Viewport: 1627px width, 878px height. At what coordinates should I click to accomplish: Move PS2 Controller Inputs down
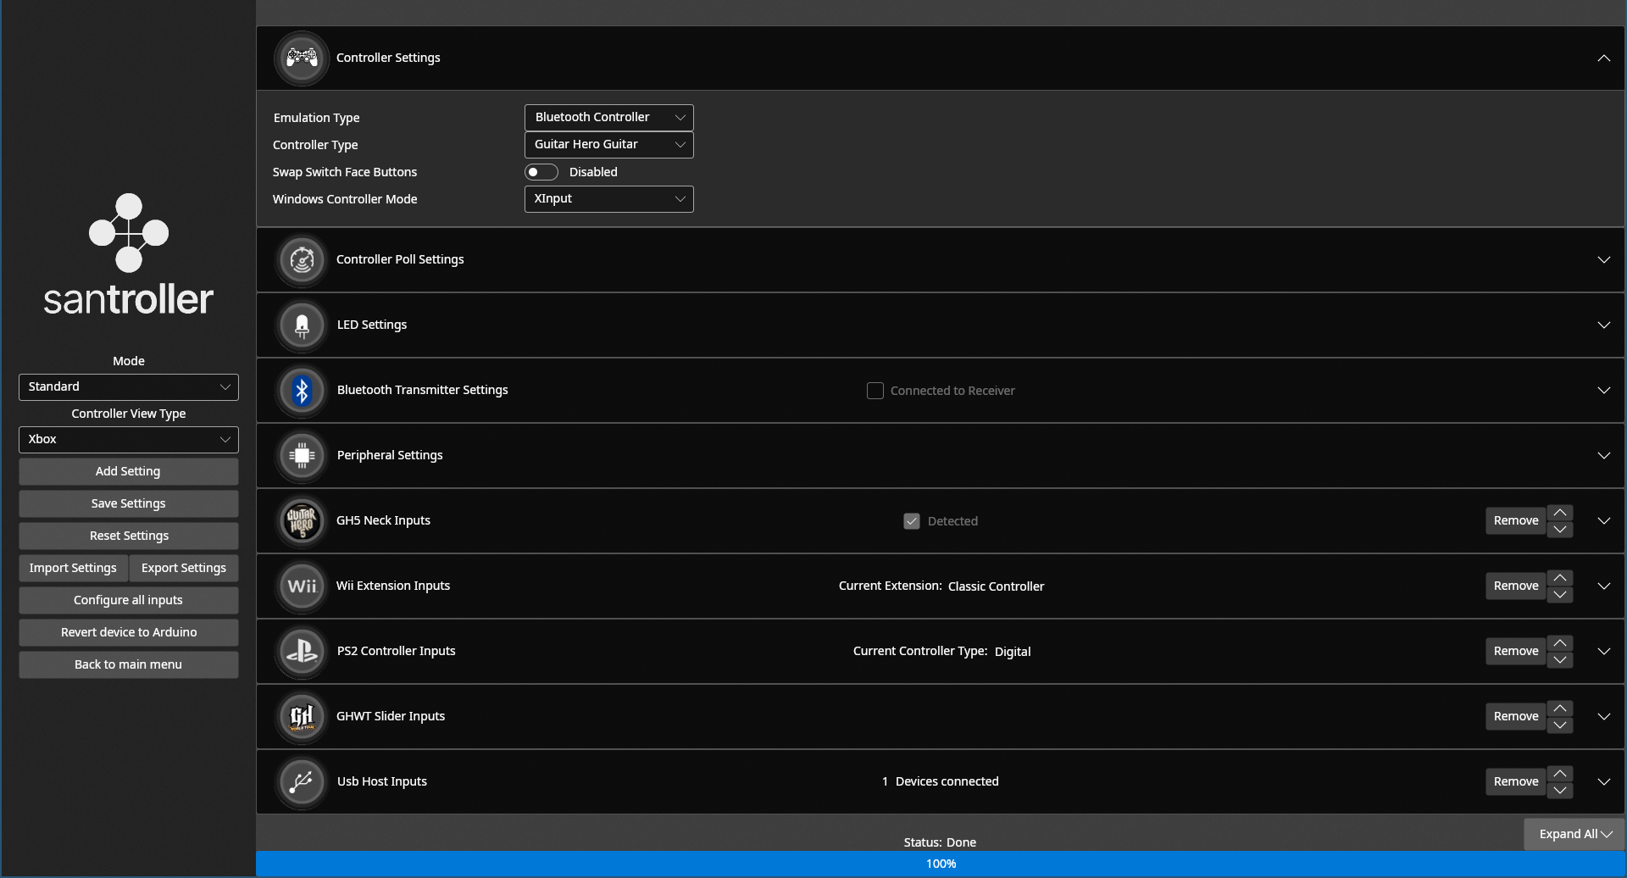pos(1560,659)
